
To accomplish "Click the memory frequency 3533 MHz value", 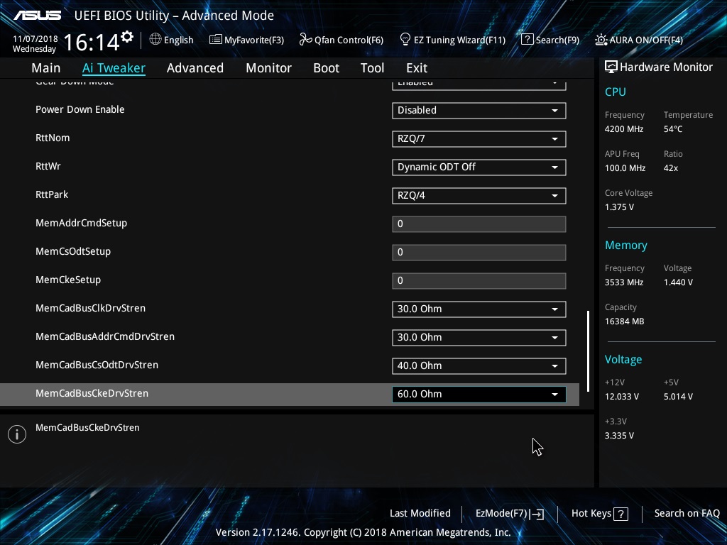I will point(624,282).
